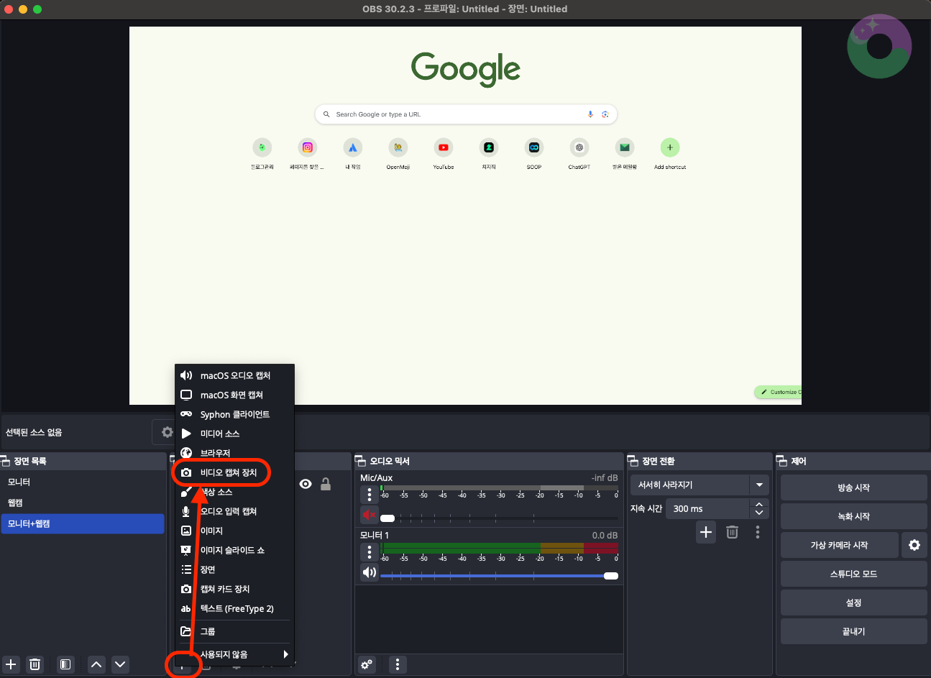Select 미디어 소스 from the menu

[x=234, y=434]
